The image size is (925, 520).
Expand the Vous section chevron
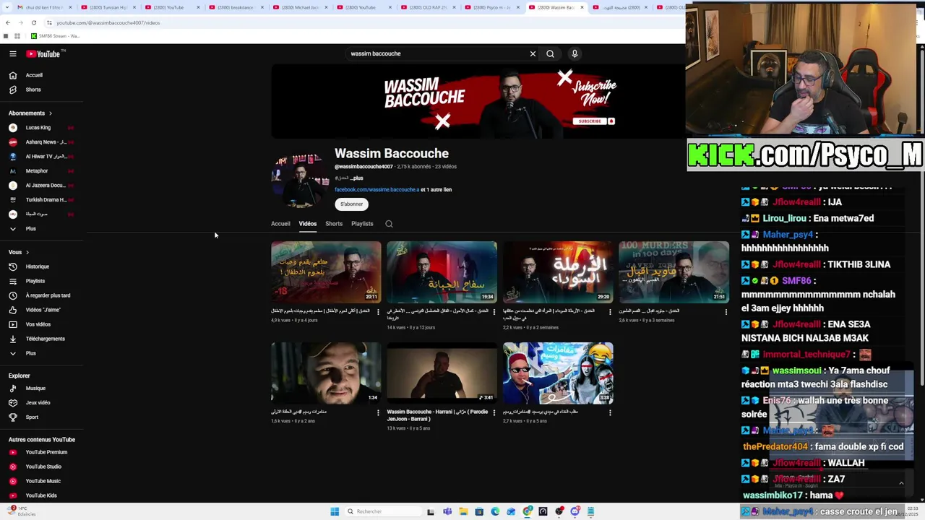coord(27,252)
